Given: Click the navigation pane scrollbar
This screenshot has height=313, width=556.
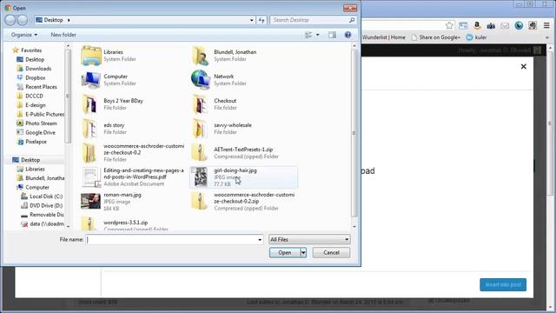Looking at the screenshot, I should 68,96.
